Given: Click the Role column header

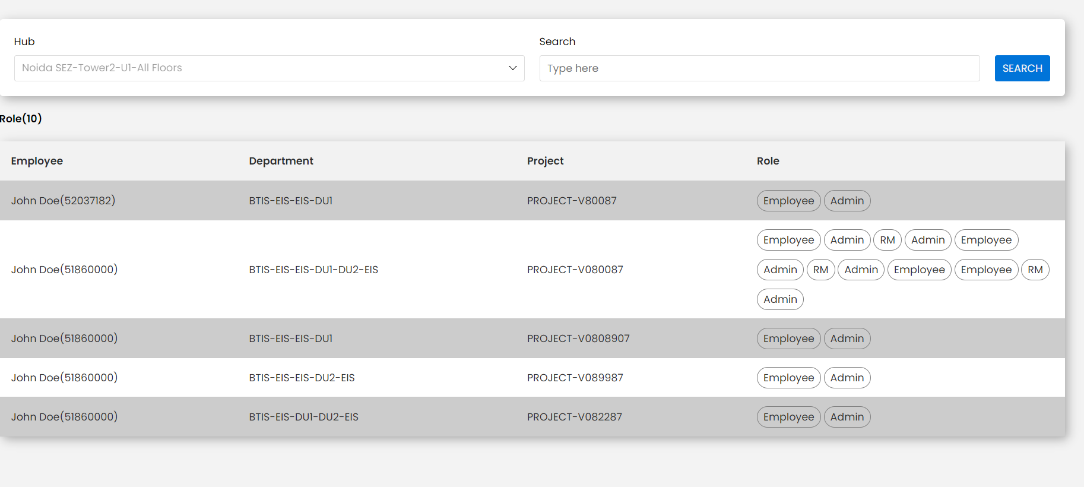Looking at the screenshot, I should click(768, 161).
